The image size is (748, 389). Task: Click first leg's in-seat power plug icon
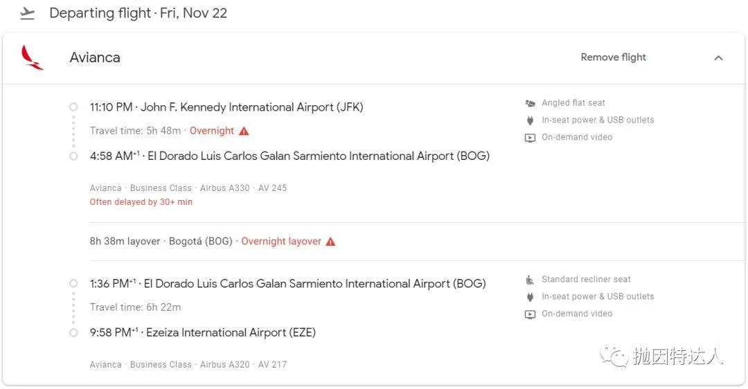[x=530, y=120]
